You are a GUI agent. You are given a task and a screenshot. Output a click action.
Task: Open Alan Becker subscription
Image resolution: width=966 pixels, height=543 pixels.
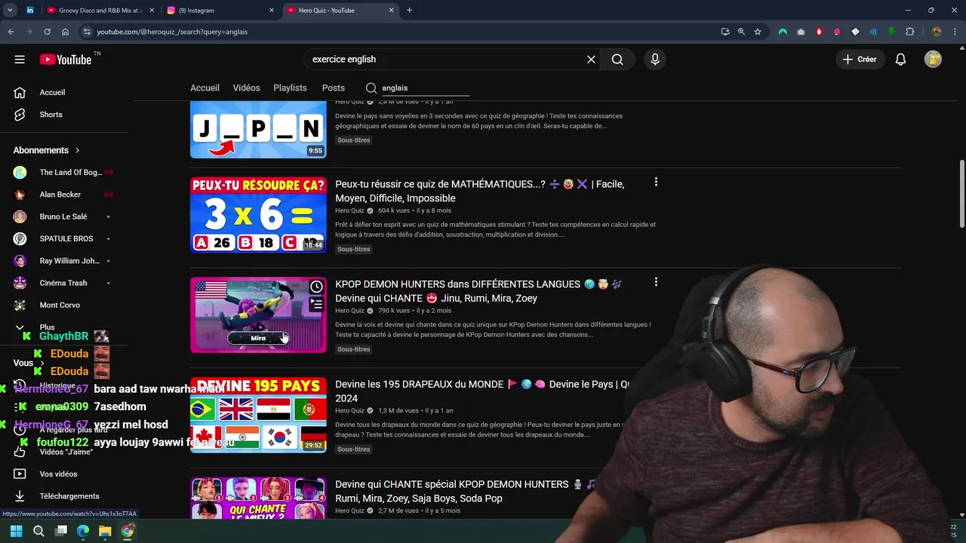click(60, 195)
